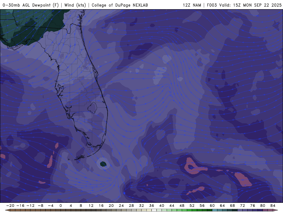The width and height of the screenshot is (283, 212).
Task: Click the 72 label on the color scale
Action: click(x=243, y=206)
